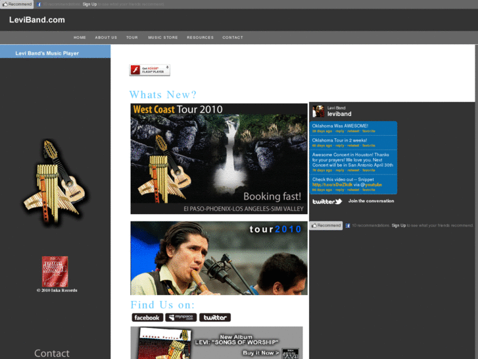Click favorite on the Oklahoma Tour tweet

point(369,146)
